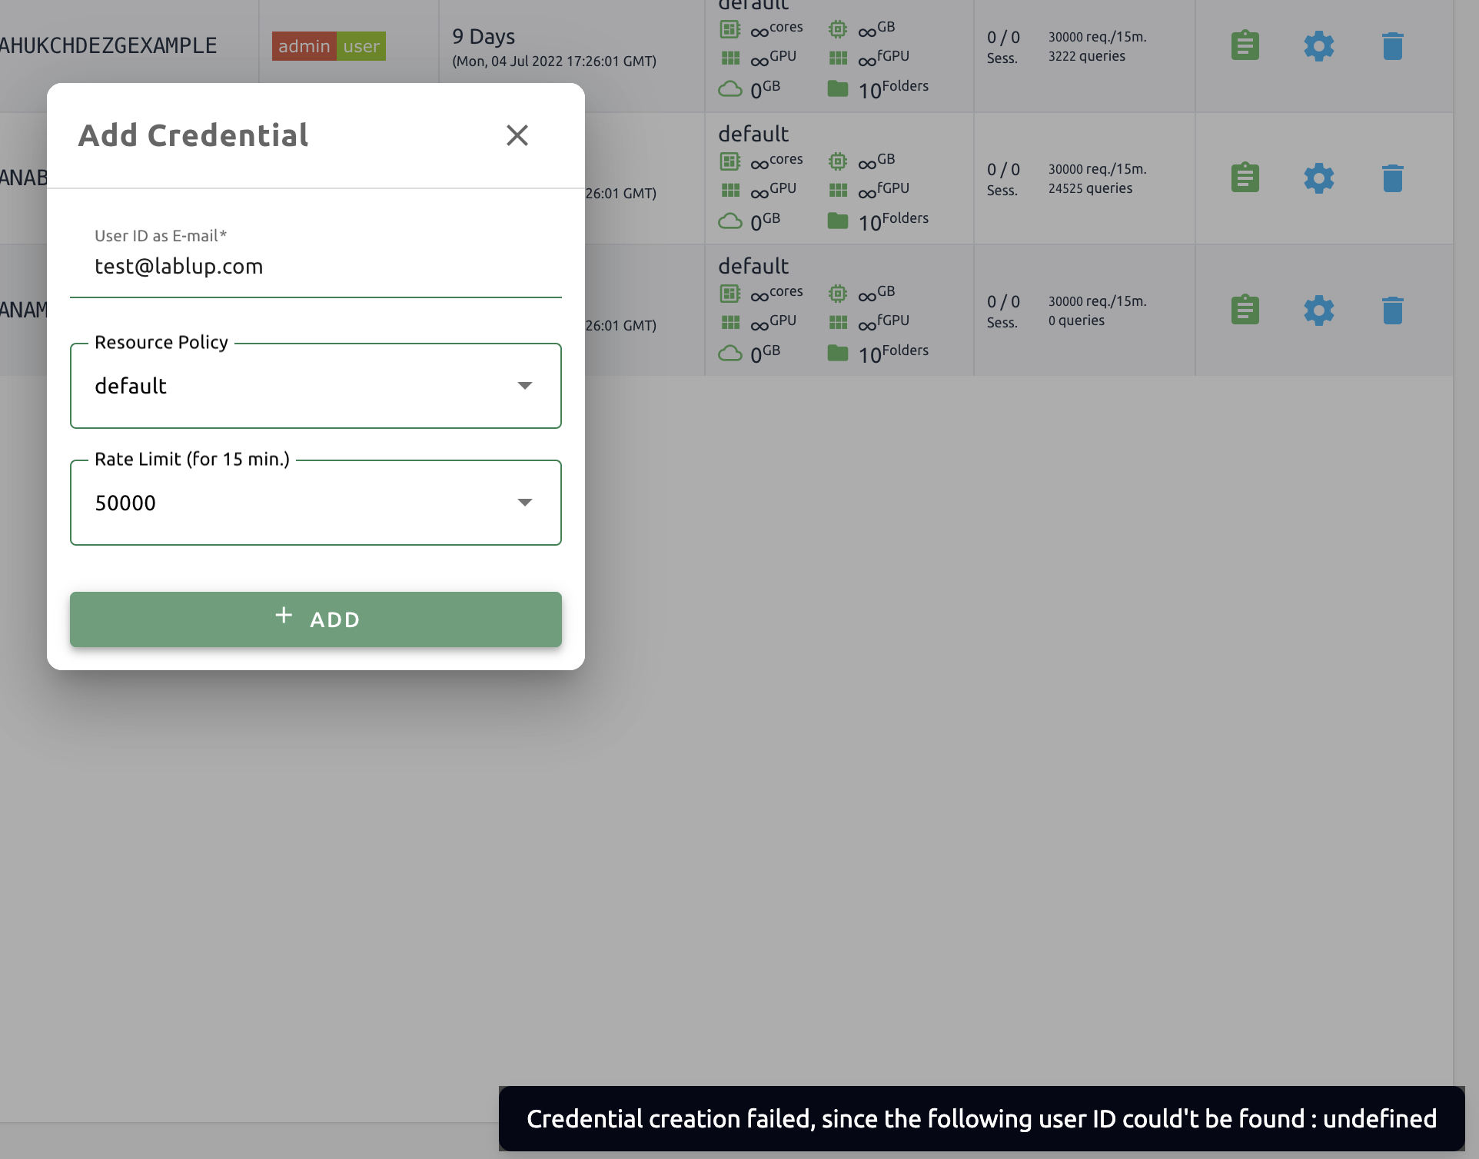Image resolution: width=1479 pixels, height=1159 pixels.
Task: Close the Add Credential dialog
Action: click(x=517, y=135)
